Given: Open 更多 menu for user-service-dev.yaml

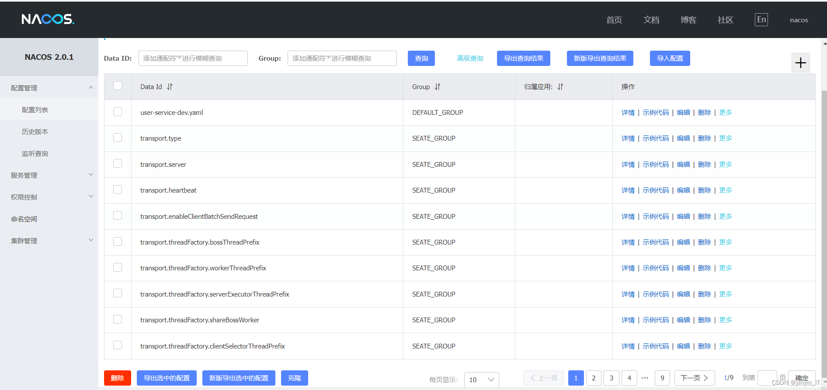Looking at the screenshot, I should click(726, 113).
